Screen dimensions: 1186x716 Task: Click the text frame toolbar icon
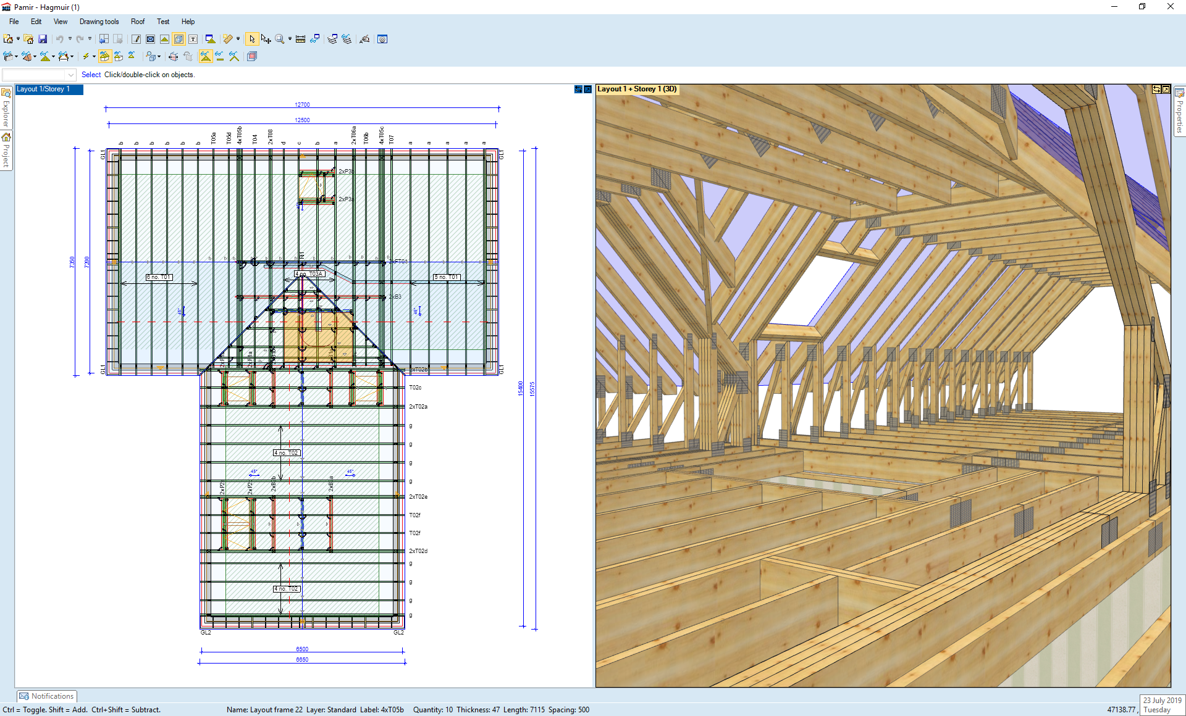(193, 39)
